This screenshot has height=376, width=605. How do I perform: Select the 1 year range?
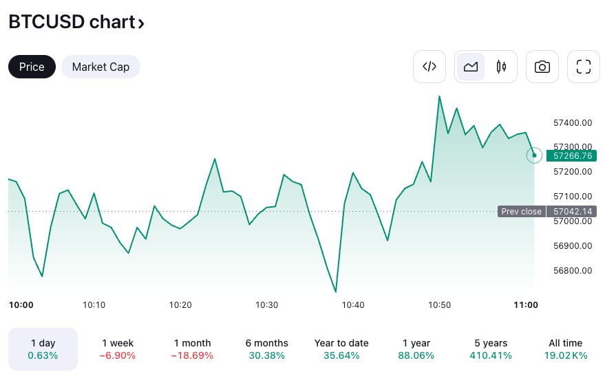coord(416,349)
